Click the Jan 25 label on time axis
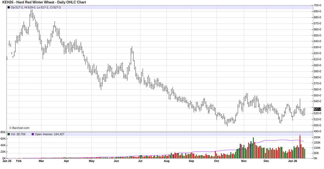This screenshot has width=324, height=169. [x=7, y=161]
